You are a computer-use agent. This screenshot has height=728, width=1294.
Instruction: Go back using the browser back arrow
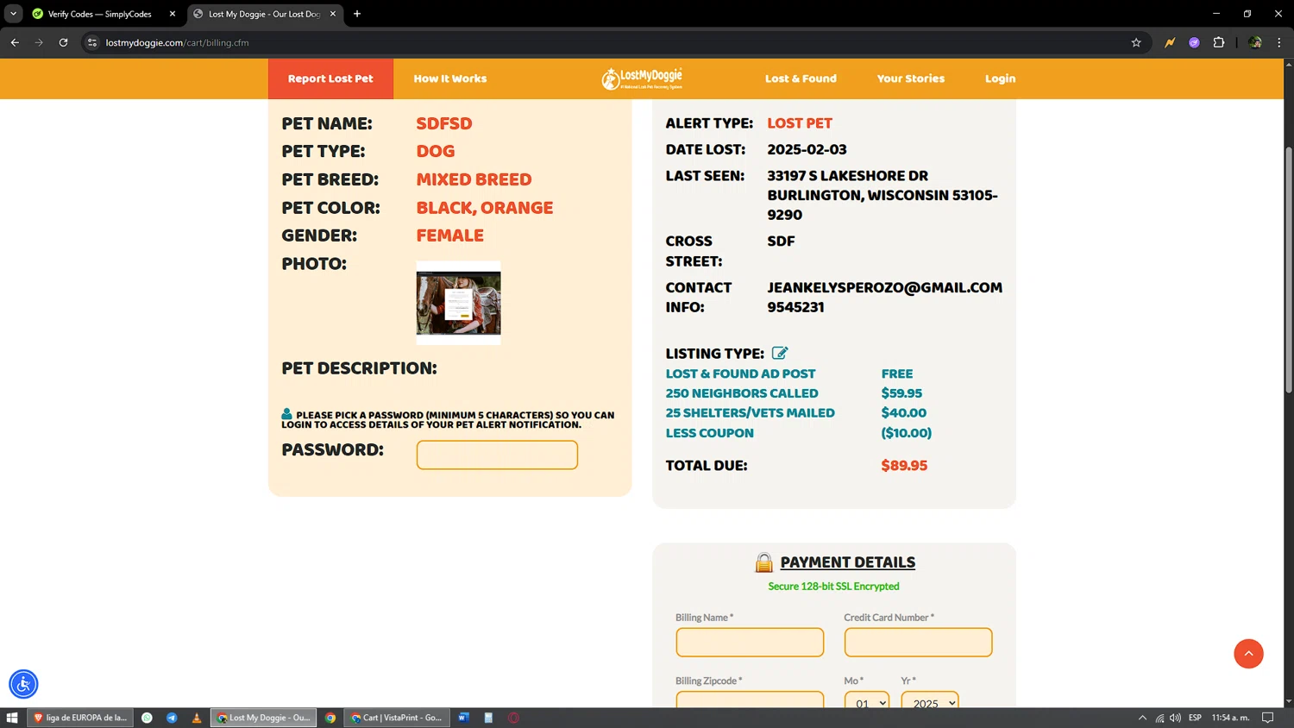point(15,42)
